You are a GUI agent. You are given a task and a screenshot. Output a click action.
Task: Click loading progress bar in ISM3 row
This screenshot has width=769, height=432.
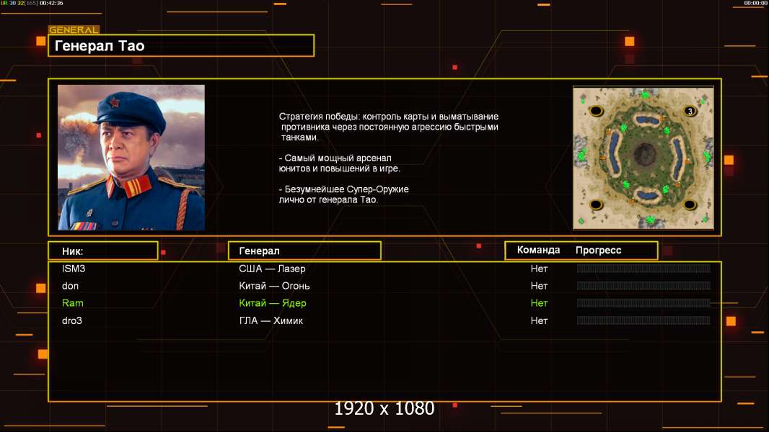[643, 268]
